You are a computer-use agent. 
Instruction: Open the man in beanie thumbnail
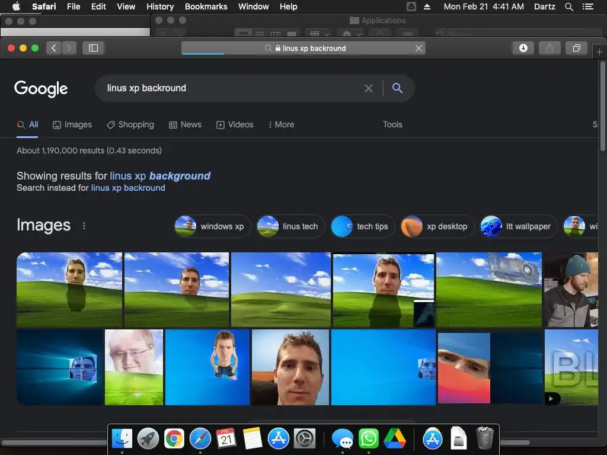571,290
